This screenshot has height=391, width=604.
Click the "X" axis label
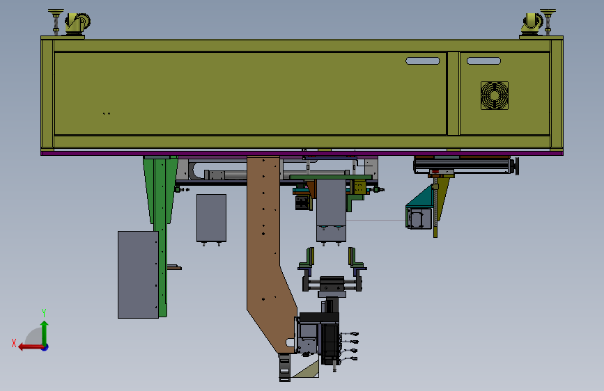[14, 343]
